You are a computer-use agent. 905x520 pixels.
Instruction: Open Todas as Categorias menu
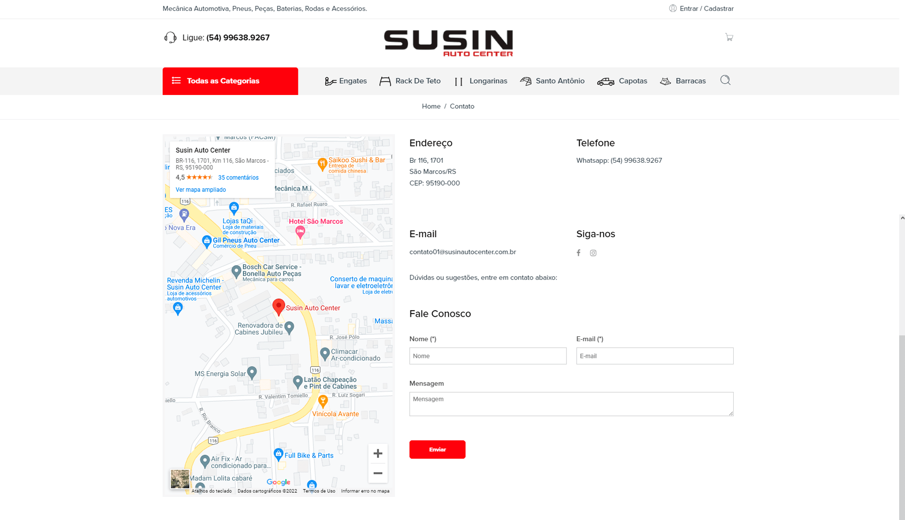pos(230,81)
